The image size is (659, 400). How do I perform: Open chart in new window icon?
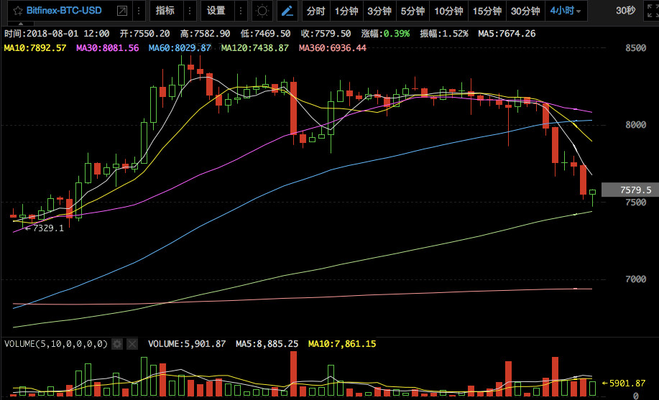coord(122,11)
